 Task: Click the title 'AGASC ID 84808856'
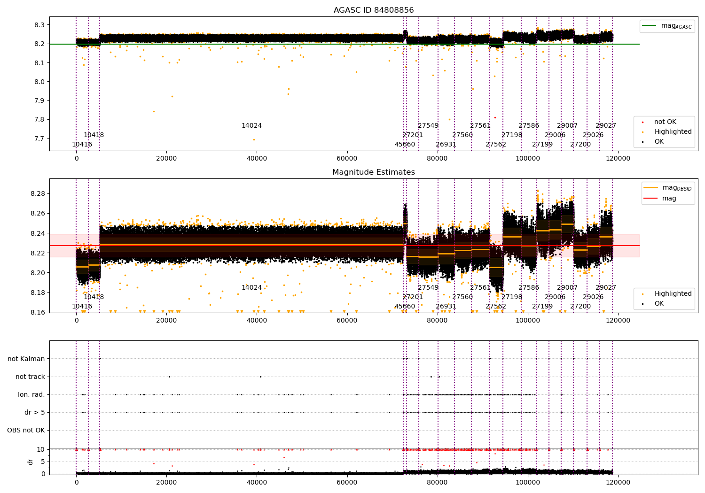coord(374,10)
